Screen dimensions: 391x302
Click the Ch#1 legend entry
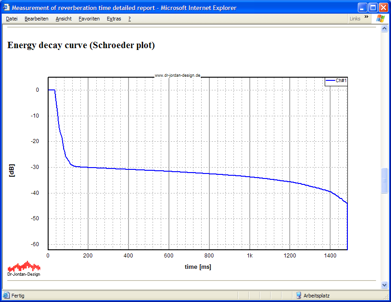click(336, 80)
